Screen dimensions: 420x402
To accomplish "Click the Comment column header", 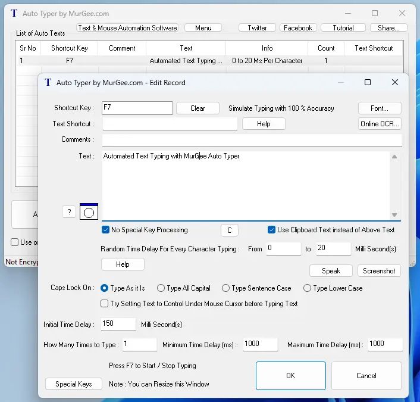I will point(122,48).
